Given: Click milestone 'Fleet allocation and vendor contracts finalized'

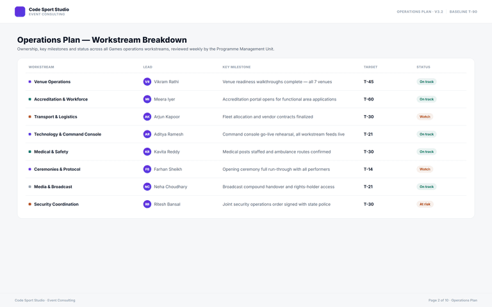Looking at the screenshot, I should pyautogui.click(x=268, y=117).
